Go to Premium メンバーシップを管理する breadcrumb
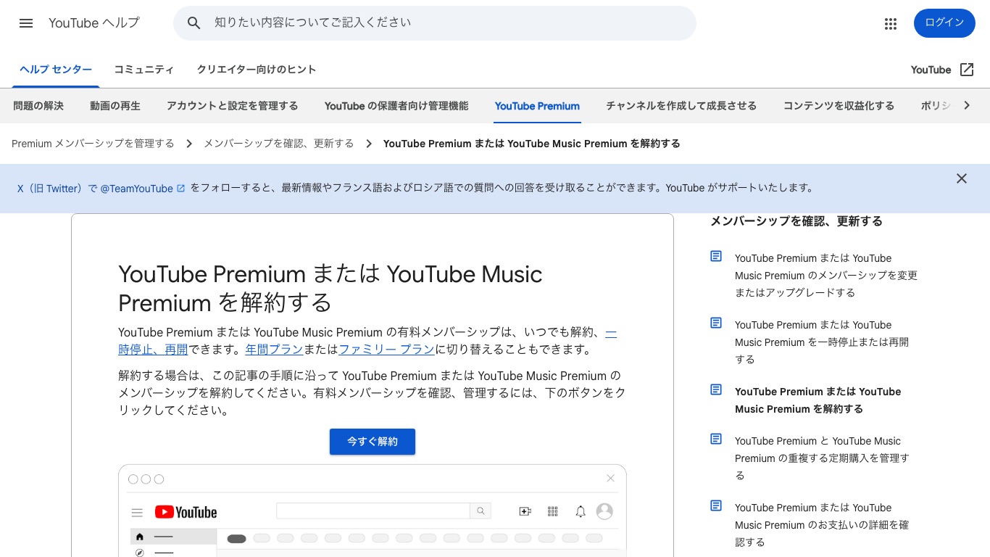The image size is (990, 557). click(93, 144)
